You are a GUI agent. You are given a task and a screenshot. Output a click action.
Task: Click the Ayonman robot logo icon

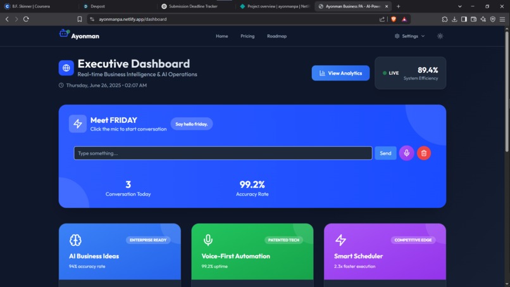pos(64,33)
